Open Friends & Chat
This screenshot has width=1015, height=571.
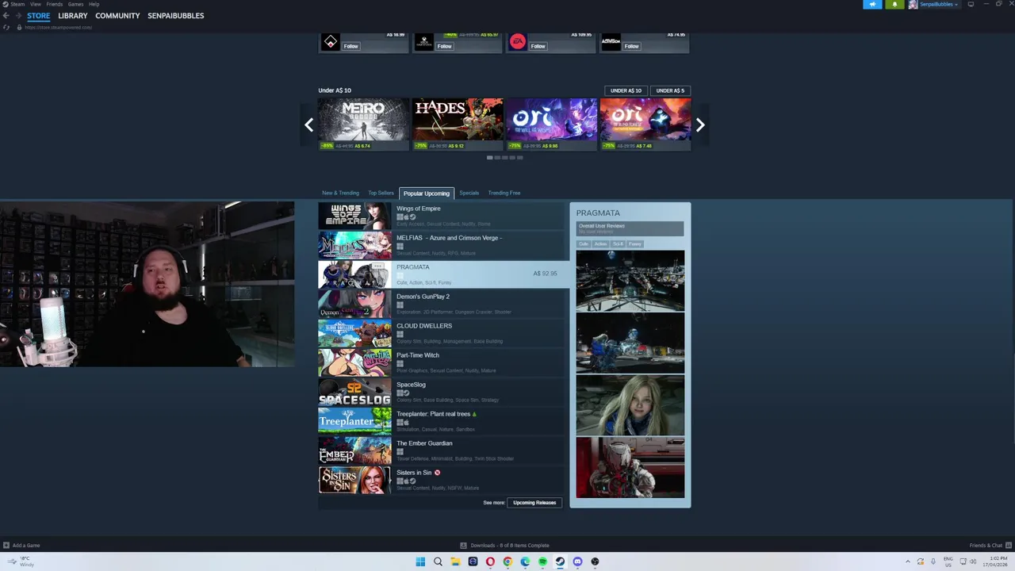[x=990, y=545]
